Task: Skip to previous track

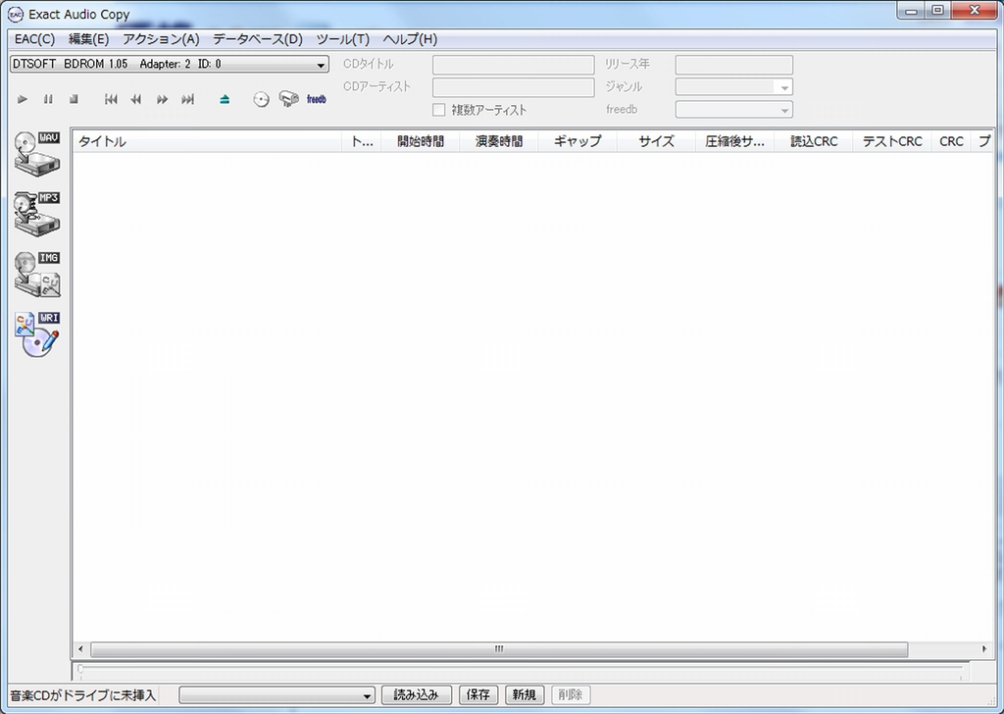Action: click(111, 99)
